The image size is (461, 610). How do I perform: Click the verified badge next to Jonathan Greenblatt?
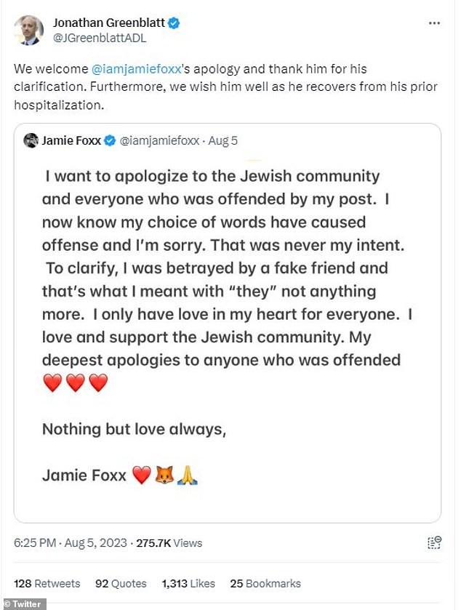point(174,23)
